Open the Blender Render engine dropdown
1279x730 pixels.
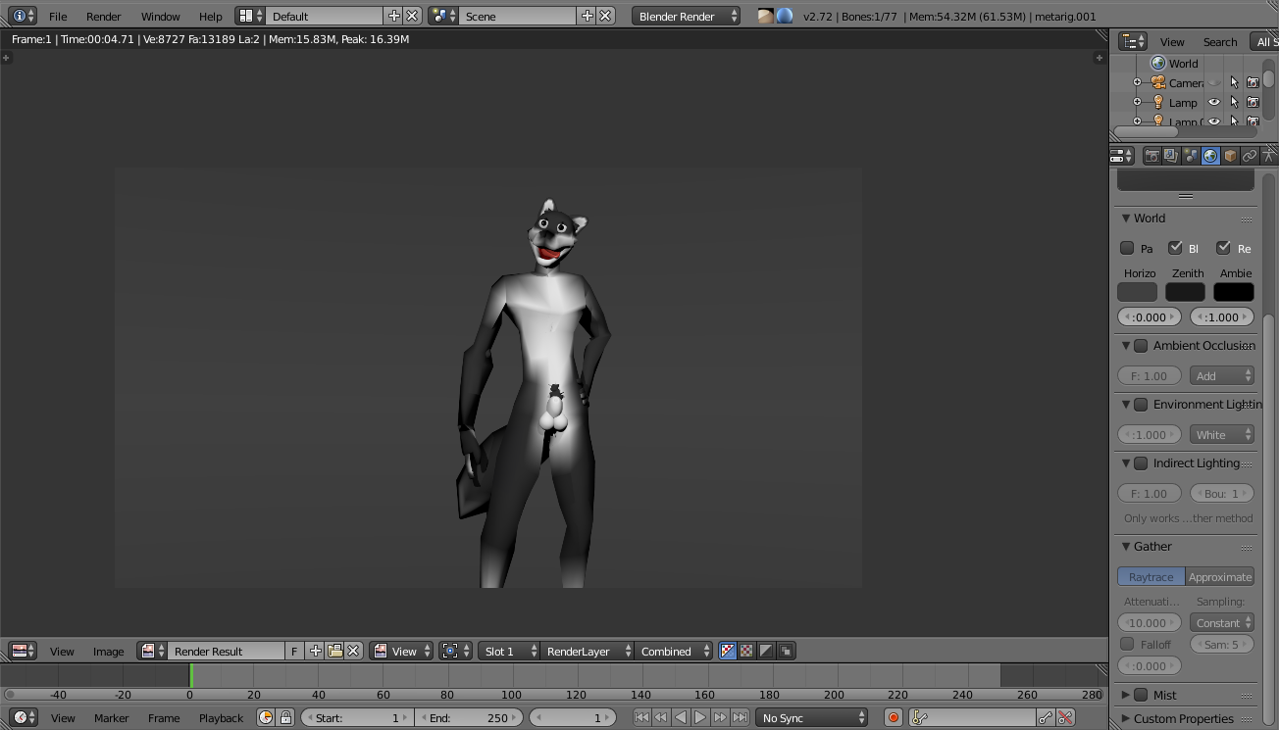687,17
